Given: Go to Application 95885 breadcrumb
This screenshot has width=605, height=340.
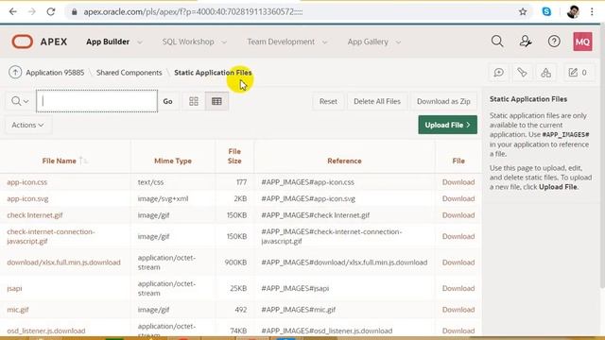Looking at the screenshot, I should coord(55,73).
